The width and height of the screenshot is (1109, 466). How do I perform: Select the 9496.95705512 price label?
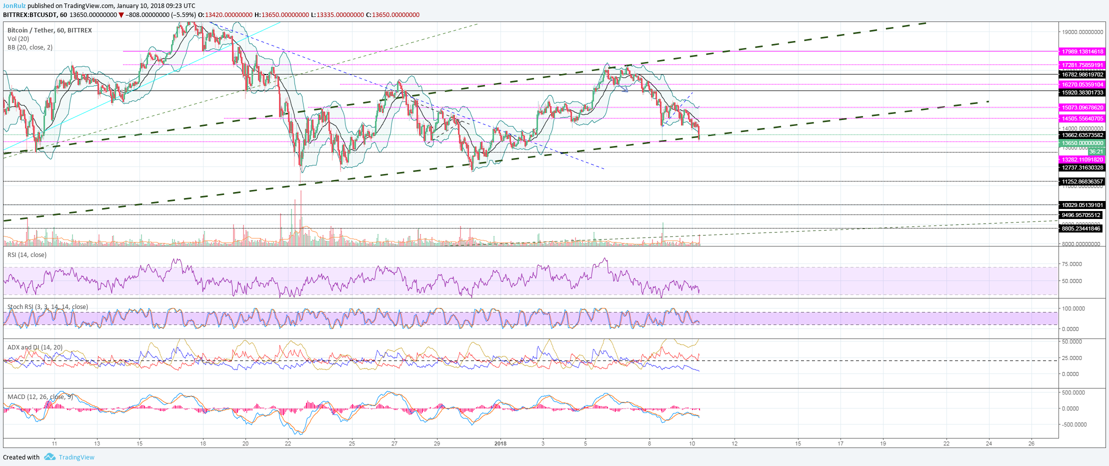coord(1080,215)
